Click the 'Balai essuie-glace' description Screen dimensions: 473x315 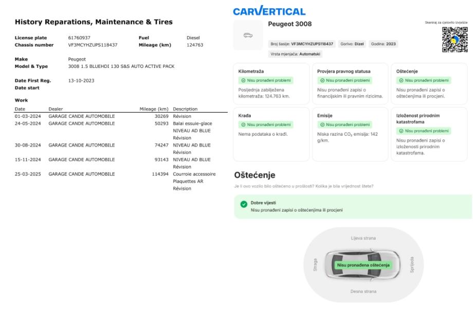[x=192, y=124]
